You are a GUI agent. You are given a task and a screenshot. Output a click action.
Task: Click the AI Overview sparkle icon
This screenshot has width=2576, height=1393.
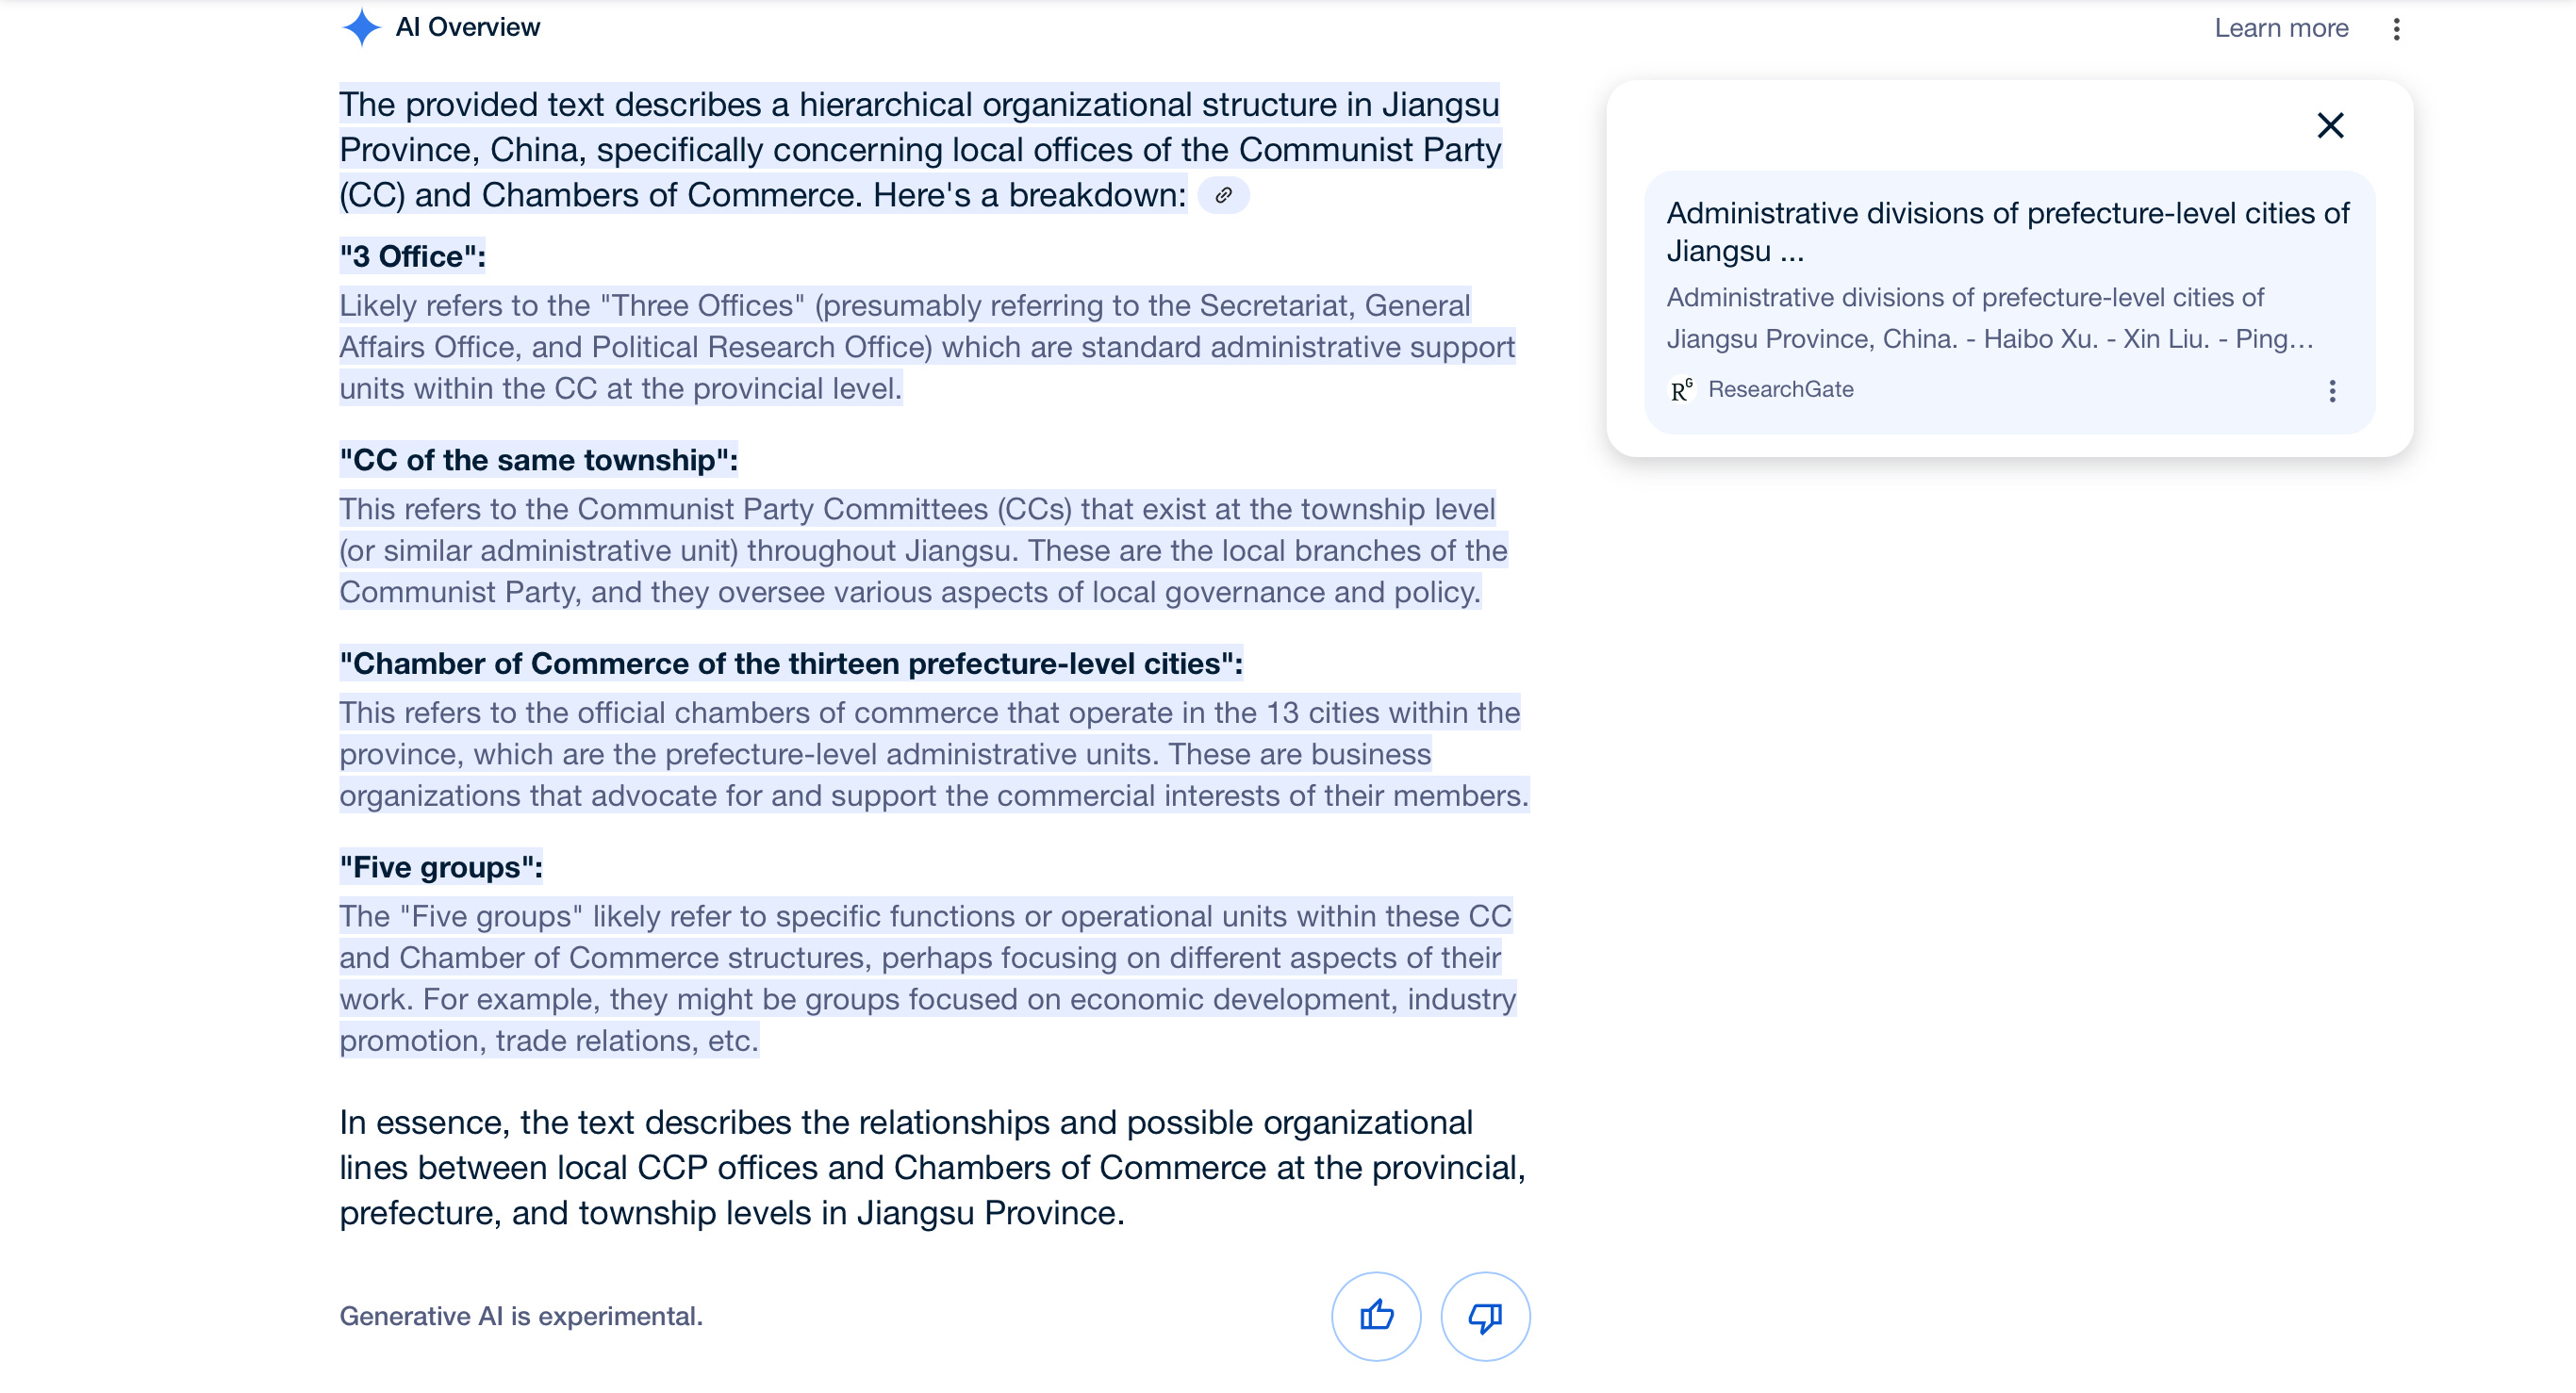(361, 27)
